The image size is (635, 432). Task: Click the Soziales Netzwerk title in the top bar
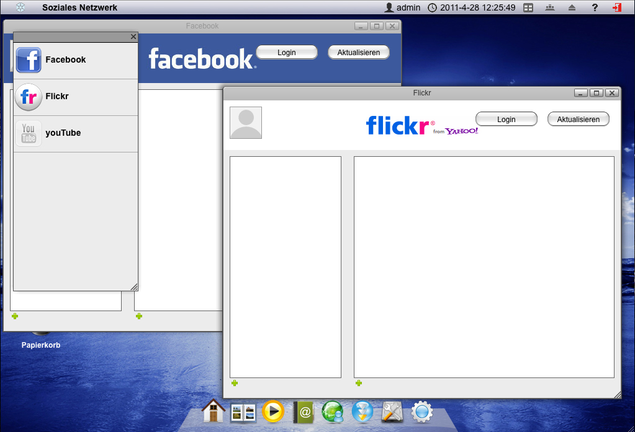(x=80, y=7)
